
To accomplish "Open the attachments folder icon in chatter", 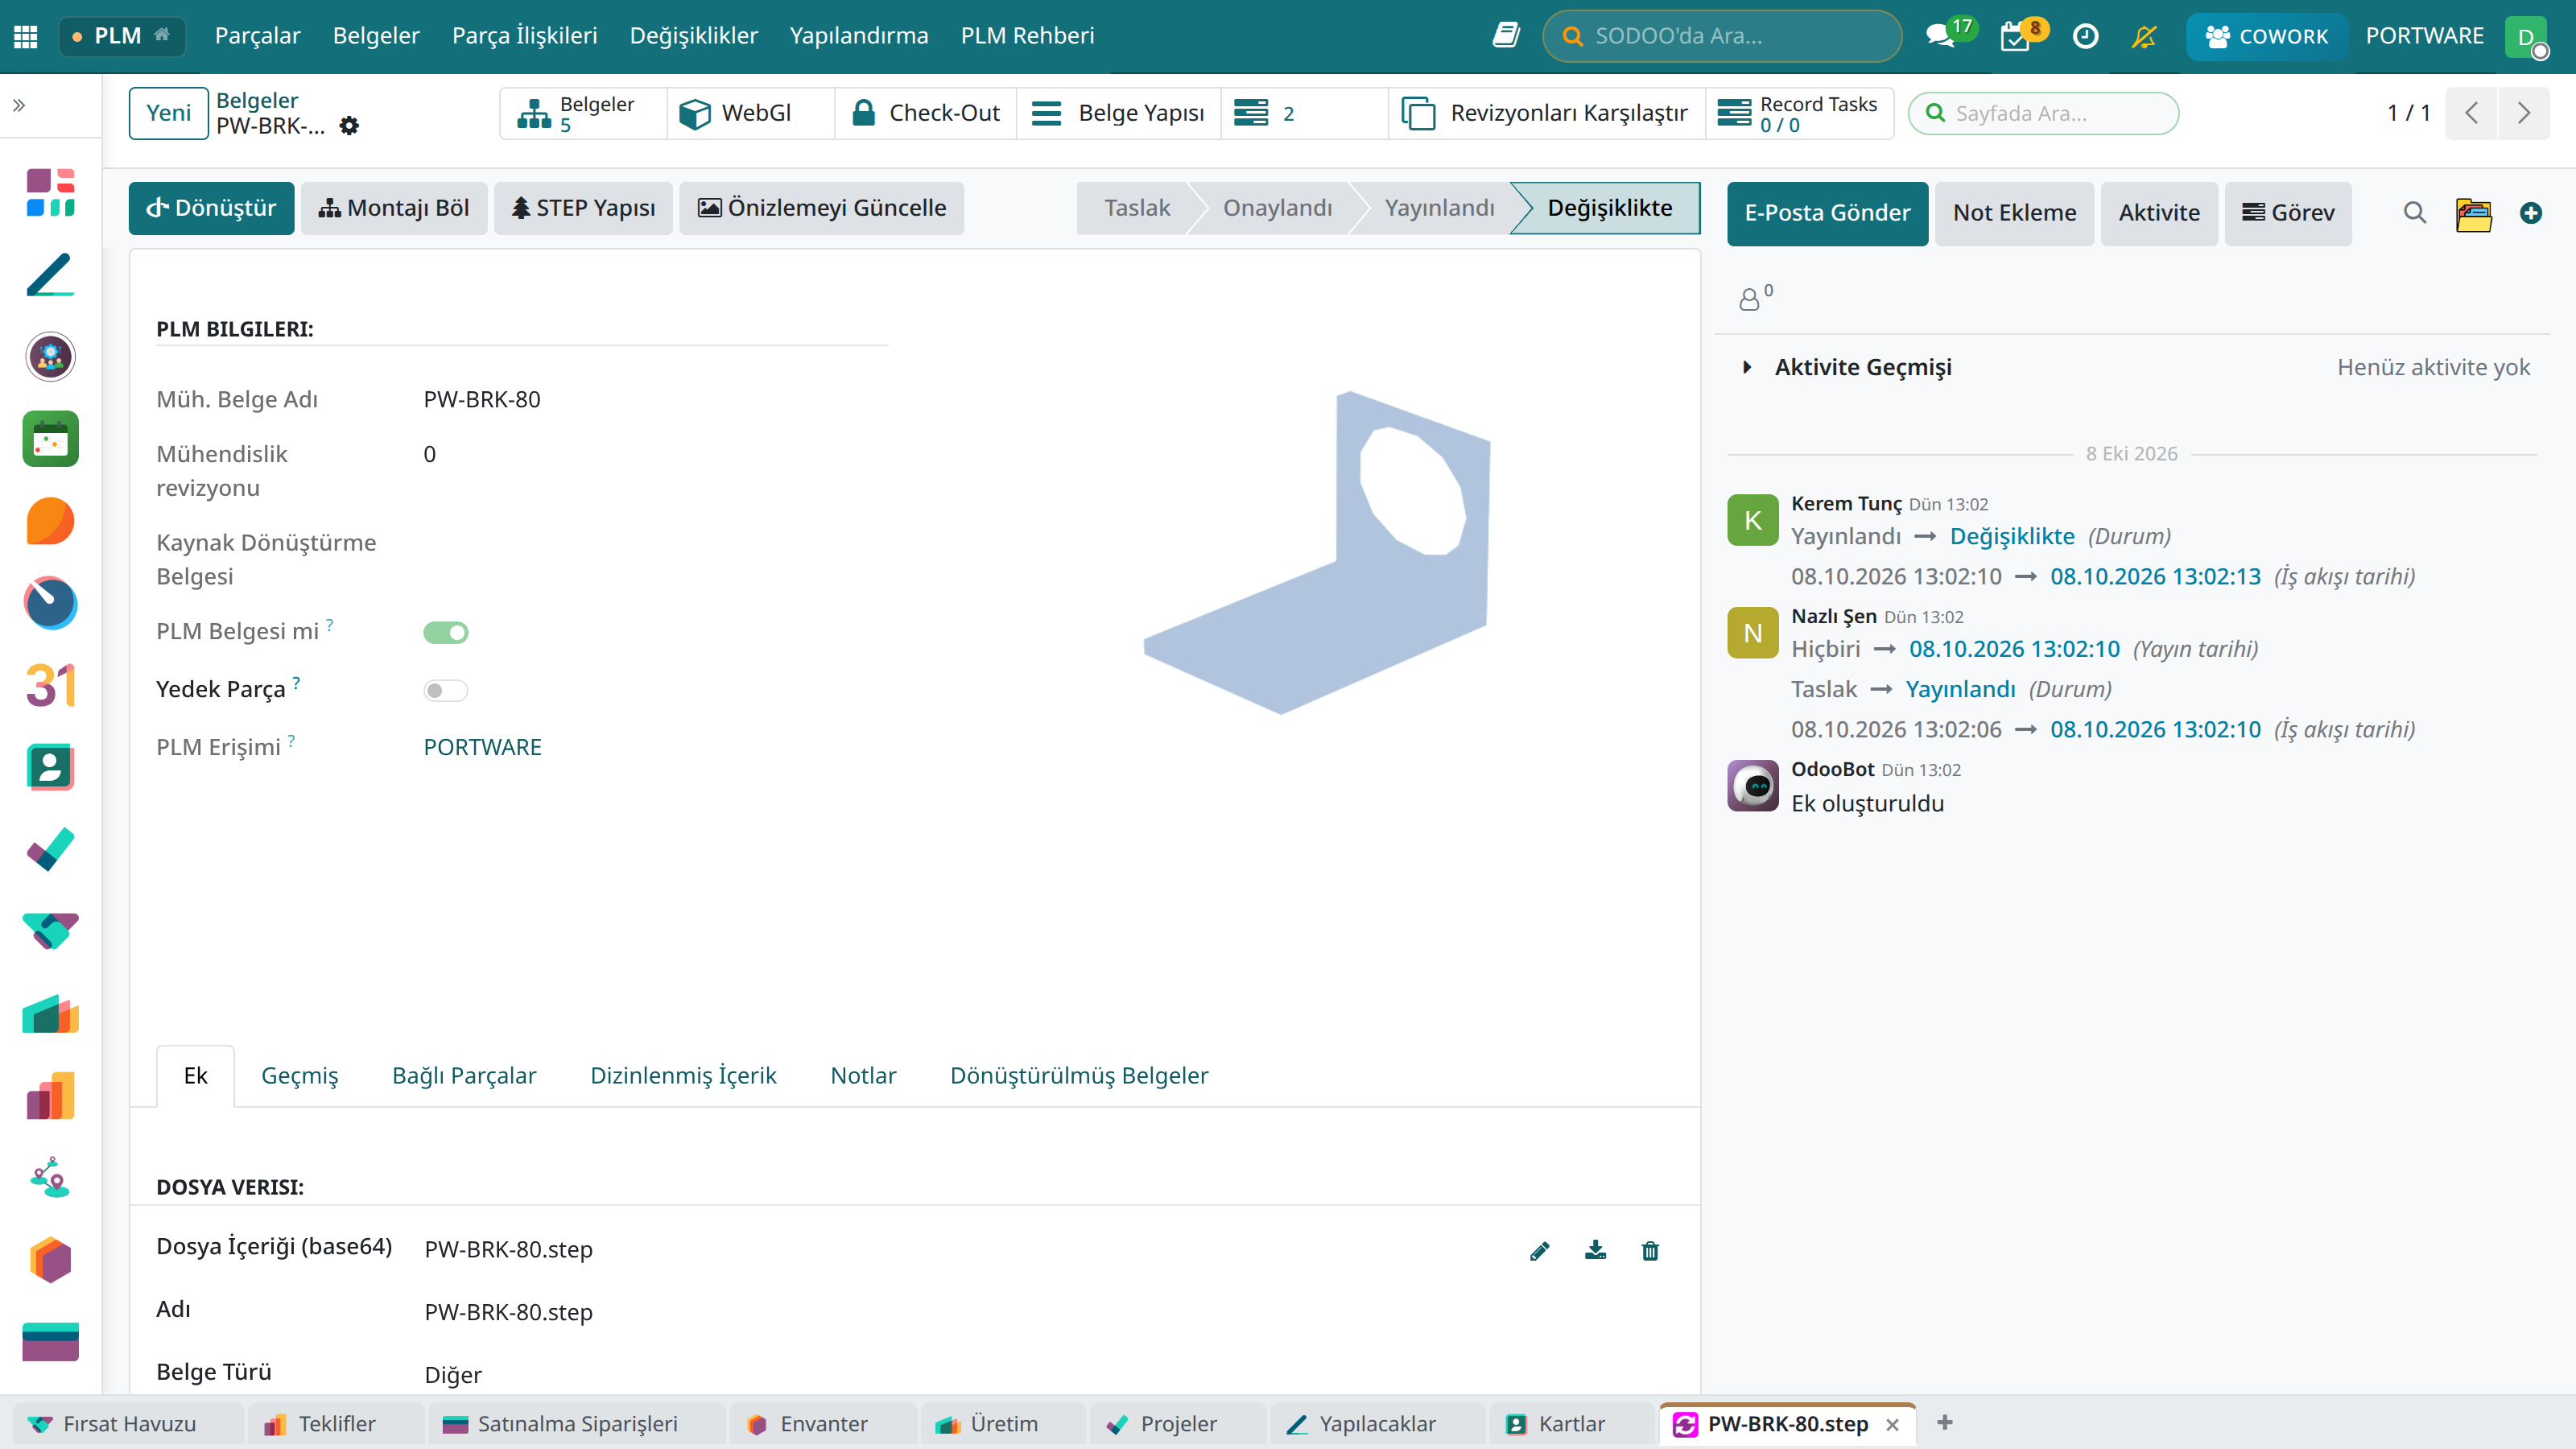I will (x=2473, y=213).
